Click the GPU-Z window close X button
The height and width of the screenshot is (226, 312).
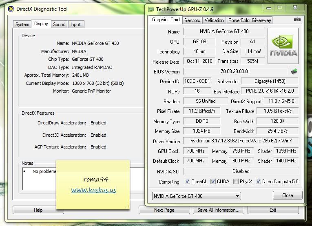pyautogui.click(x=295, y=8)
